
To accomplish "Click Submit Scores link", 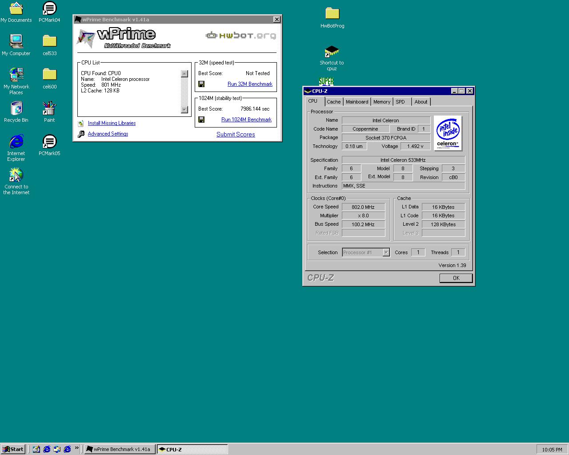I will coord(236,134).
